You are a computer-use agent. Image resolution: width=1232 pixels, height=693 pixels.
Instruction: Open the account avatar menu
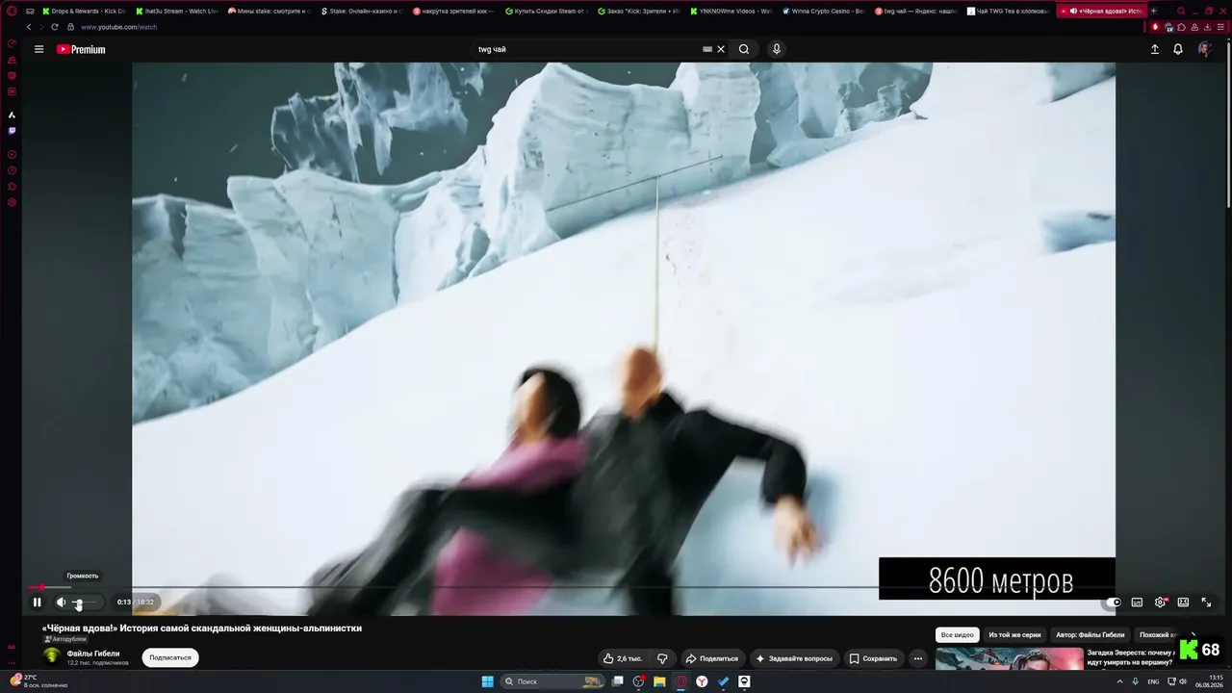(1204, 49)
